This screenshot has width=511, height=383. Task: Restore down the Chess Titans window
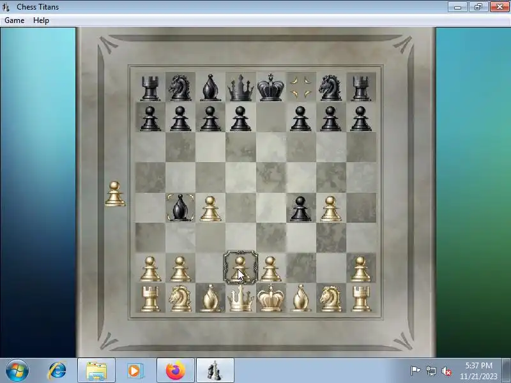point(478,7)
